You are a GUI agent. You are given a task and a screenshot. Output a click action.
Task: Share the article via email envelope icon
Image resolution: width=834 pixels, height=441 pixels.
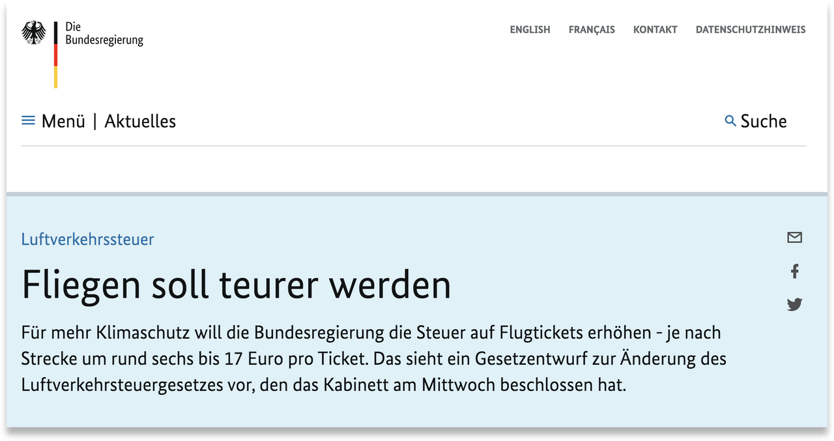point(794,238)
